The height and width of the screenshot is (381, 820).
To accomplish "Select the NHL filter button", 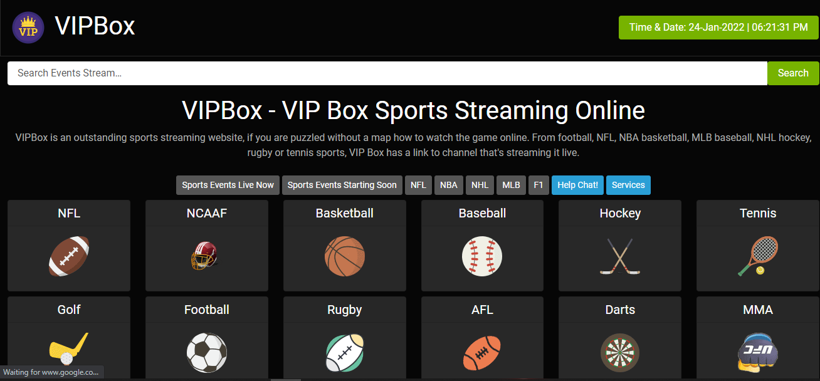I will click(480, 185).
